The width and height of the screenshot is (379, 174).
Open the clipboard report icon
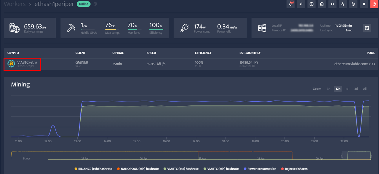point(322,4)
